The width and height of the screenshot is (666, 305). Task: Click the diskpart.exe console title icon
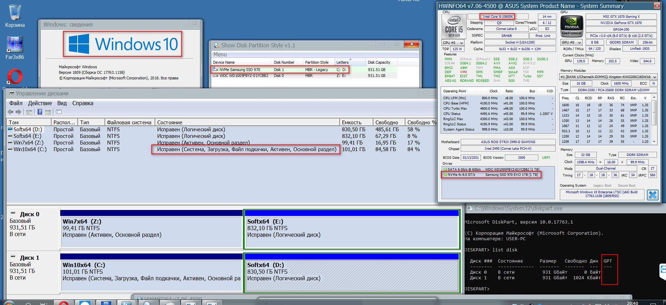470,208
